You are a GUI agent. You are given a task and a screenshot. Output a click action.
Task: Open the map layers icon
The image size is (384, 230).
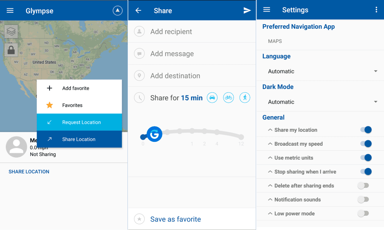click(11, 32)
